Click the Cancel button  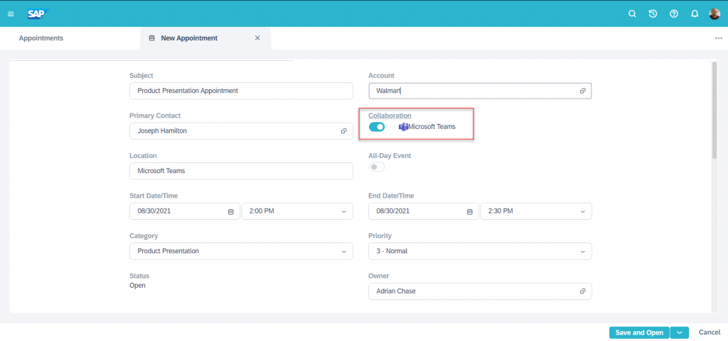tap(710, 332)
